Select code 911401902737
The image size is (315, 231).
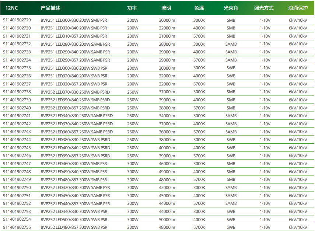(17, 84)
